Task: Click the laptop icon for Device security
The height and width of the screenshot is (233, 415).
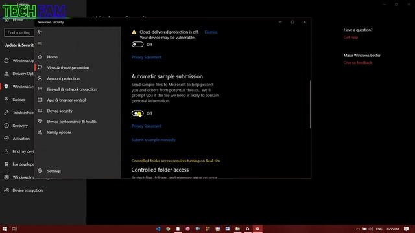Action: tap(40, 111)
